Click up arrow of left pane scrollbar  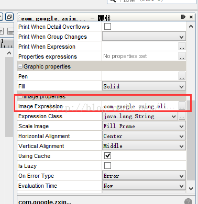click(9, 53)
